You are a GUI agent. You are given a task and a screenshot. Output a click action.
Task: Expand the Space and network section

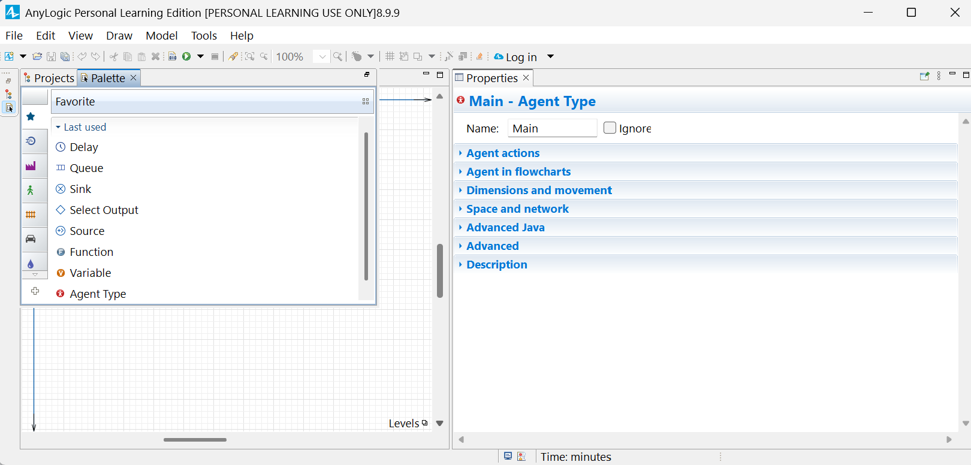coord(705,209)
